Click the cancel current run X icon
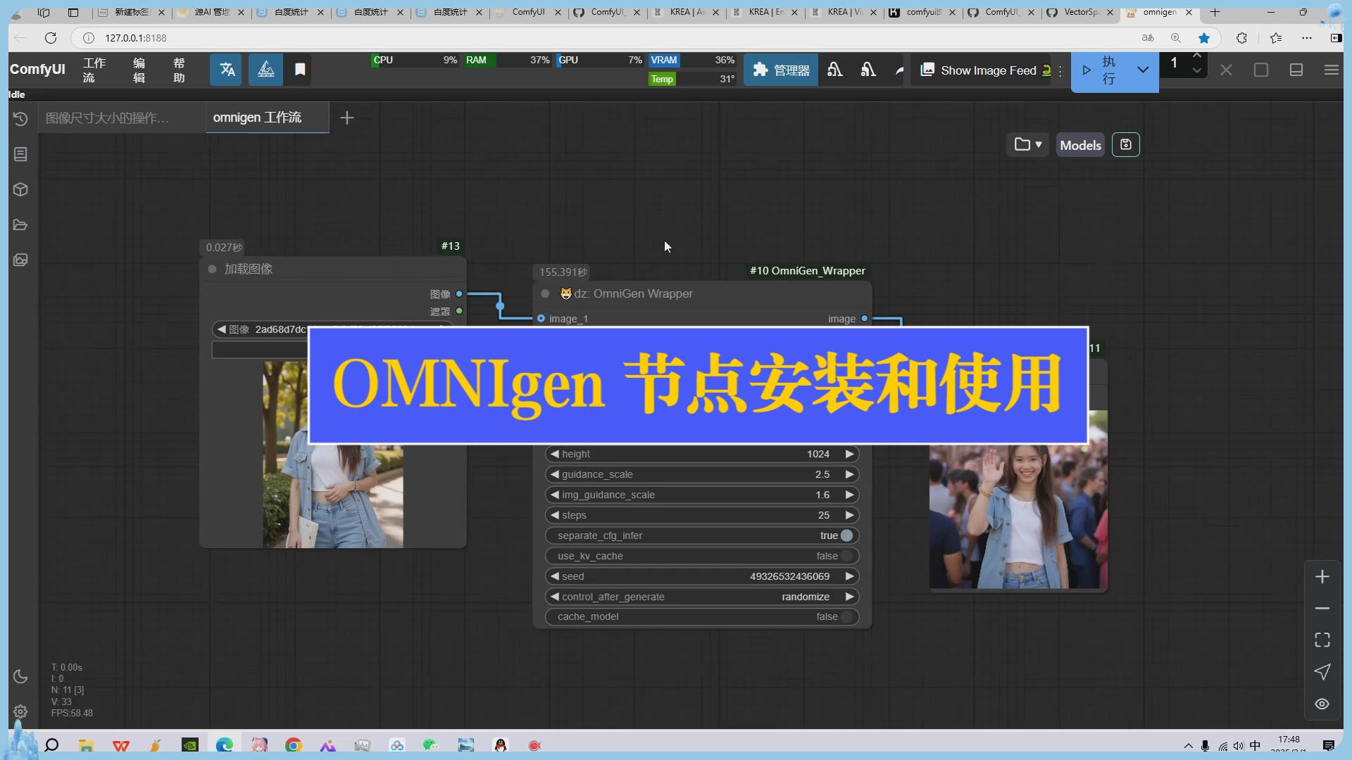 click(x=1226, y=70)
